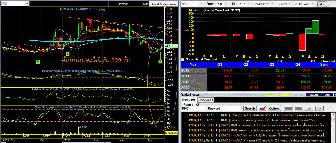Select the 2009 row label

(x=194, y=88)
